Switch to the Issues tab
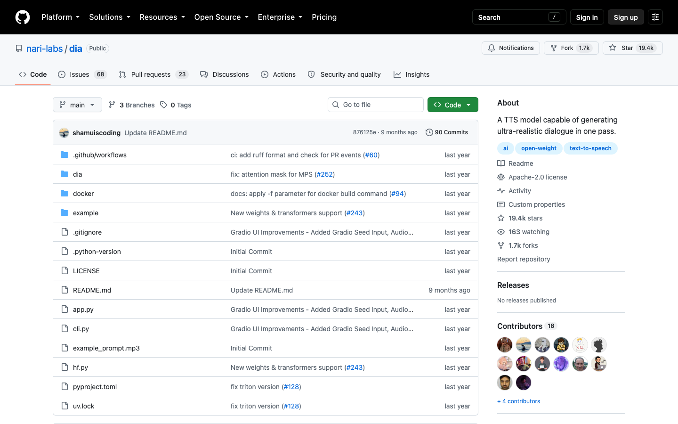The height and width of the screenshot is (424, 678). (82, 74)
